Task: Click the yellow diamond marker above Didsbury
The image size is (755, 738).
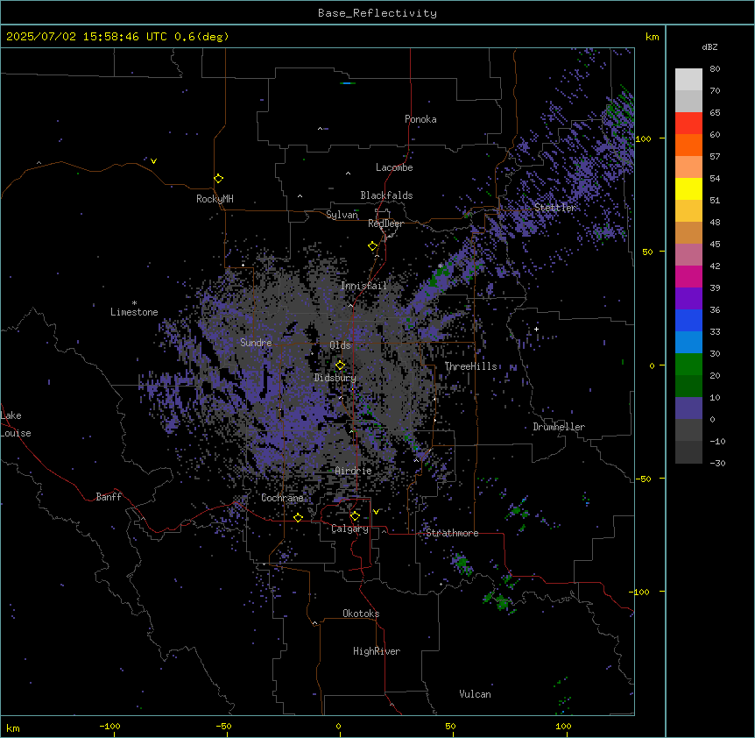Action: click(340, 365)
